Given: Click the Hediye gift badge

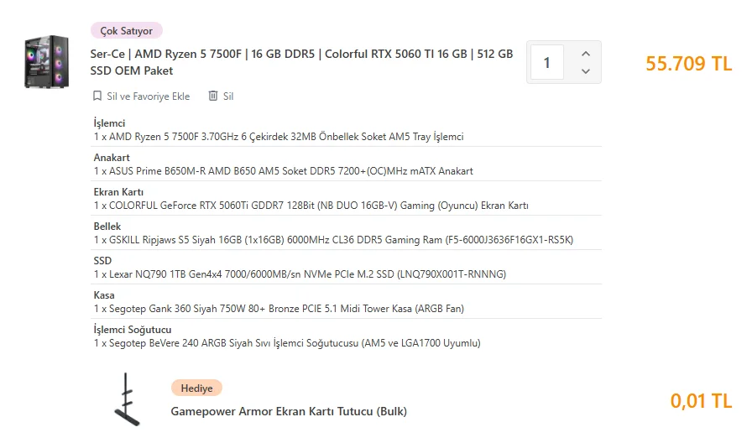Looking at the screenshot, I should pyautogui.click(x=196, y=388).
